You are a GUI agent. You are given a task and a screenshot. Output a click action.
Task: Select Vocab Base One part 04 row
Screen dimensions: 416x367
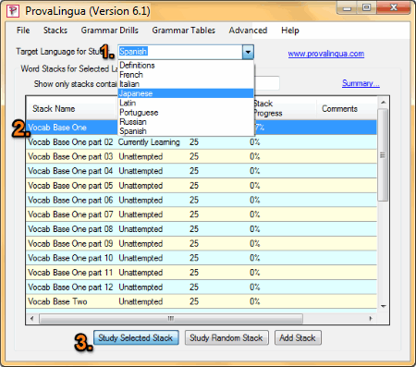[202, 171]
